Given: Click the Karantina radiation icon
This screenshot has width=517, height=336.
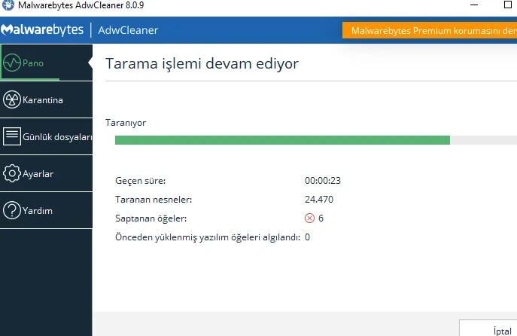Looking at the screenshot, I should (x=12, y=99).
